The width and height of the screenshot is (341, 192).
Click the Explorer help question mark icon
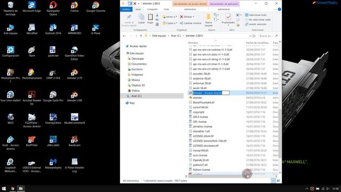click(279, 10)
